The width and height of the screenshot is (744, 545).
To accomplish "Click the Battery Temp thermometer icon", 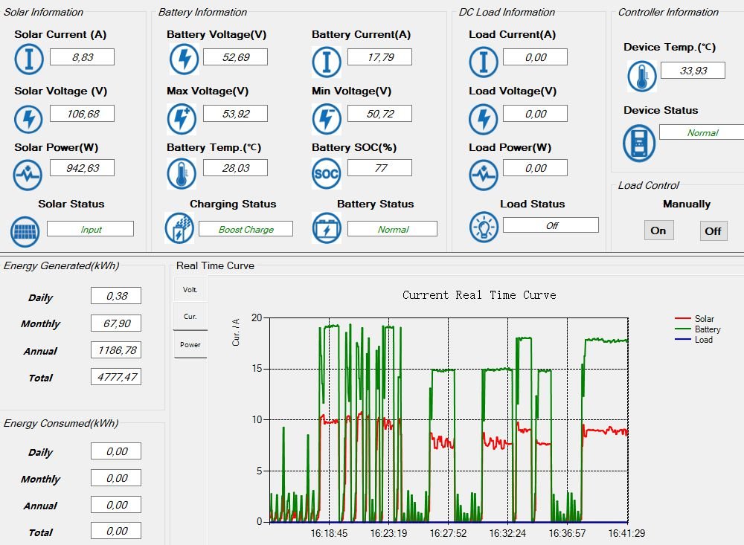I will tap(182, 173).
